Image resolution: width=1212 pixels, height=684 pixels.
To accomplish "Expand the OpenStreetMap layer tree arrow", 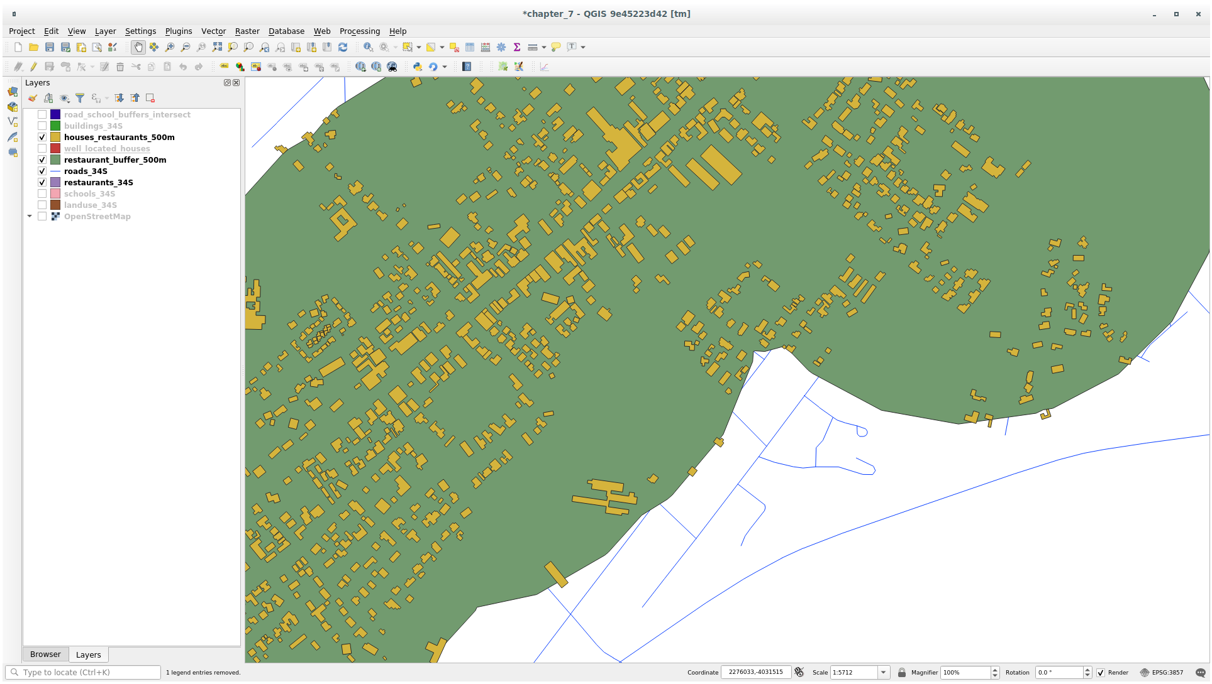I will click(30, 216).
